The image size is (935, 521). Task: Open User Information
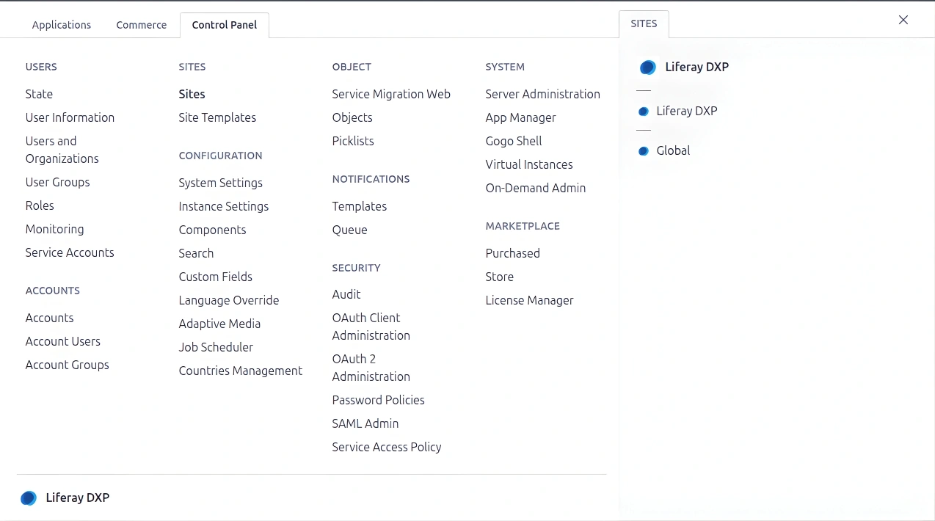(70, 117)
